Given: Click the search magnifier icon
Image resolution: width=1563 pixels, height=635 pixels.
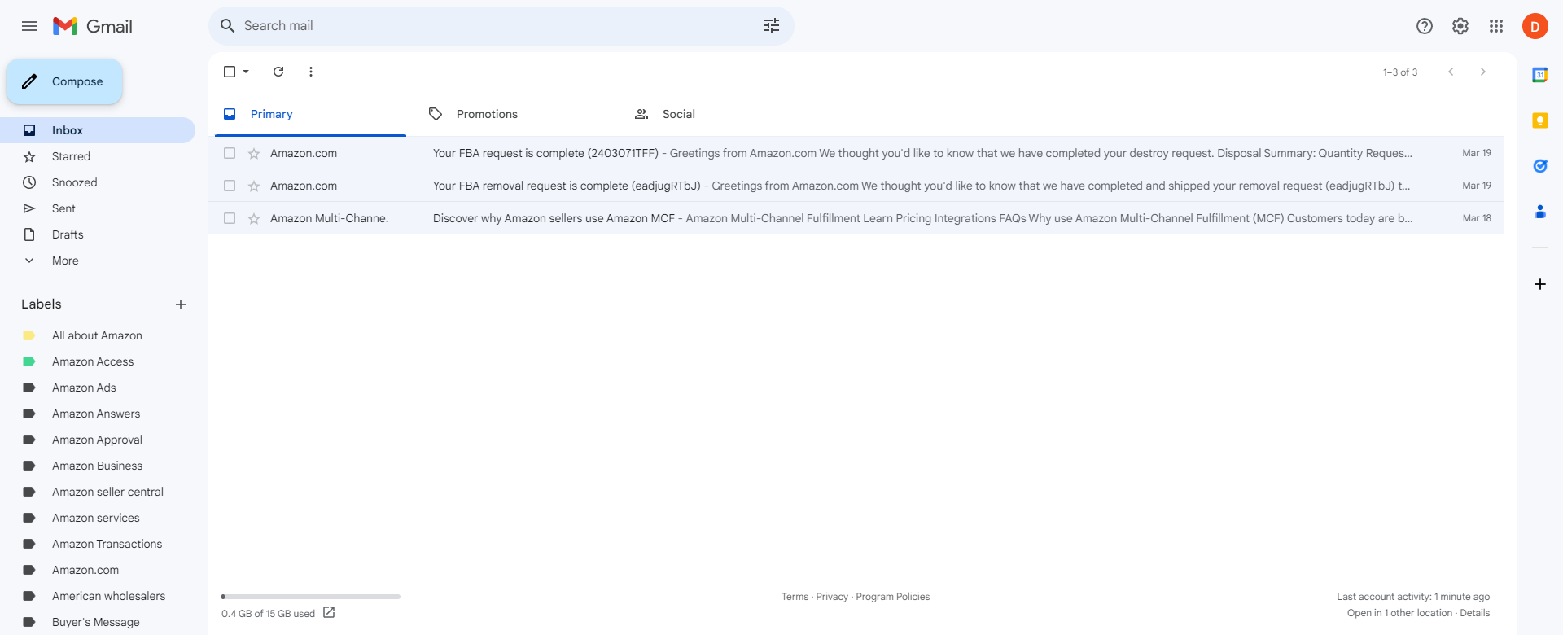Looking at the screenshot, I should coord(228,26).
